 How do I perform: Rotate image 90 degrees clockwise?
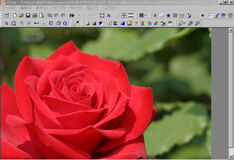pos(58,23)
